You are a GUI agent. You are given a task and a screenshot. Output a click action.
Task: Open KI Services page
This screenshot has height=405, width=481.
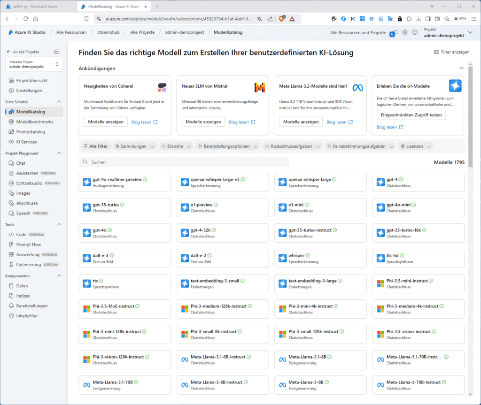(x=26, y=142)
